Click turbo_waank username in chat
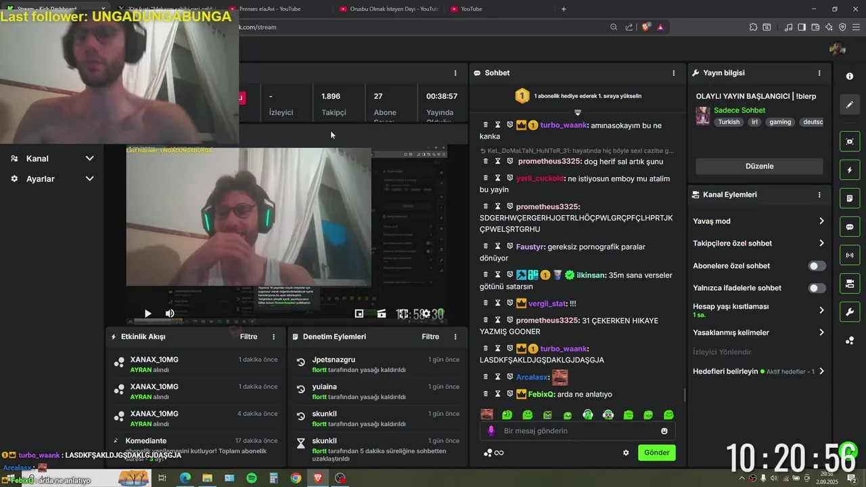 point(564,125)
